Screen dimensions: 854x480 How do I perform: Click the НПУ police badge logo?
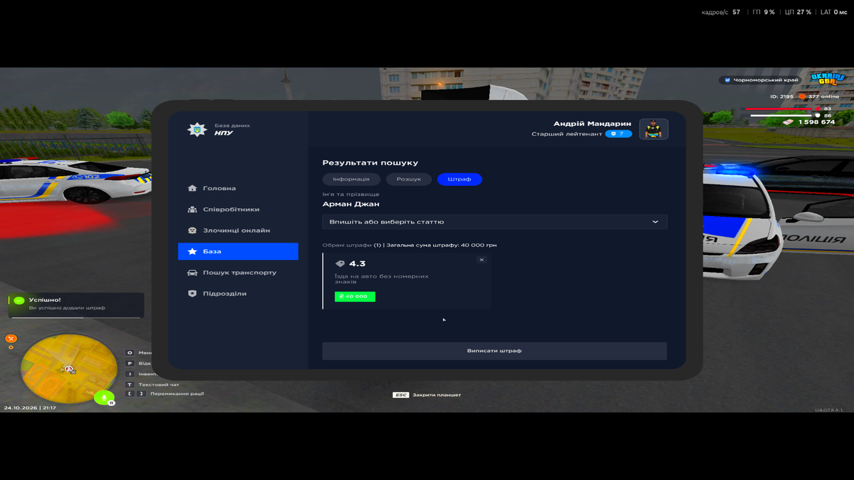(197, 129)
